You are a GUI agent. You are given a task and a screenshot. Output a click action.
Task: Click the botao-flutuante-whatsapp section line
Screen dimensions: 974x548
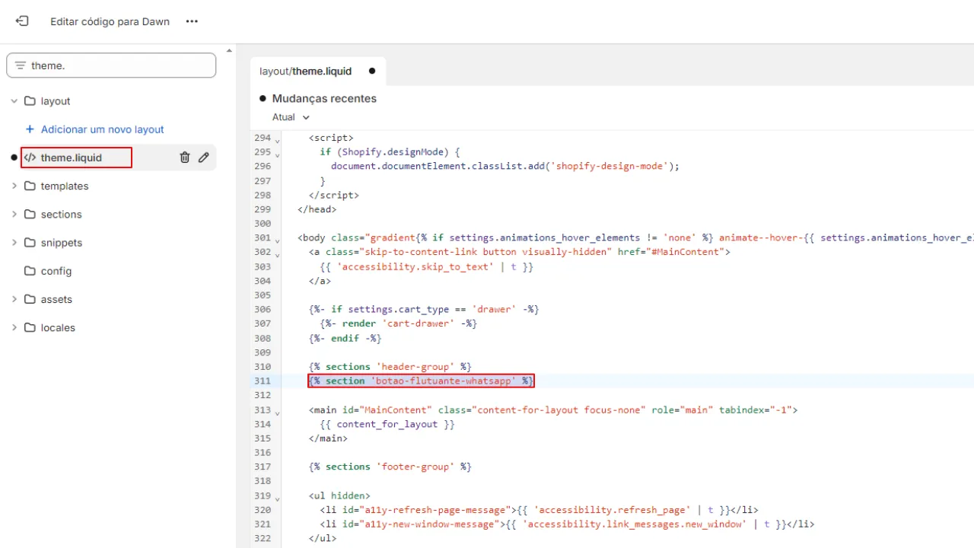click(x=422, y=381)
